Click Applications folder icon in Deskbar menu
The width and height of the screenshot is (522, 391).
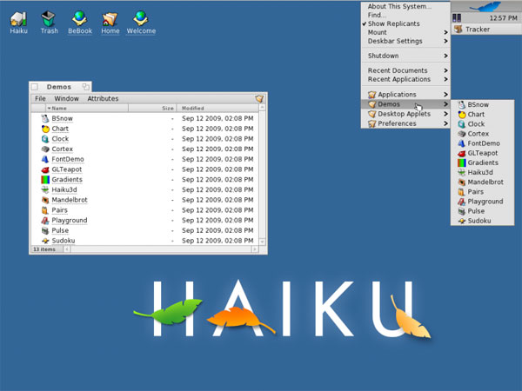coord(371,95)
